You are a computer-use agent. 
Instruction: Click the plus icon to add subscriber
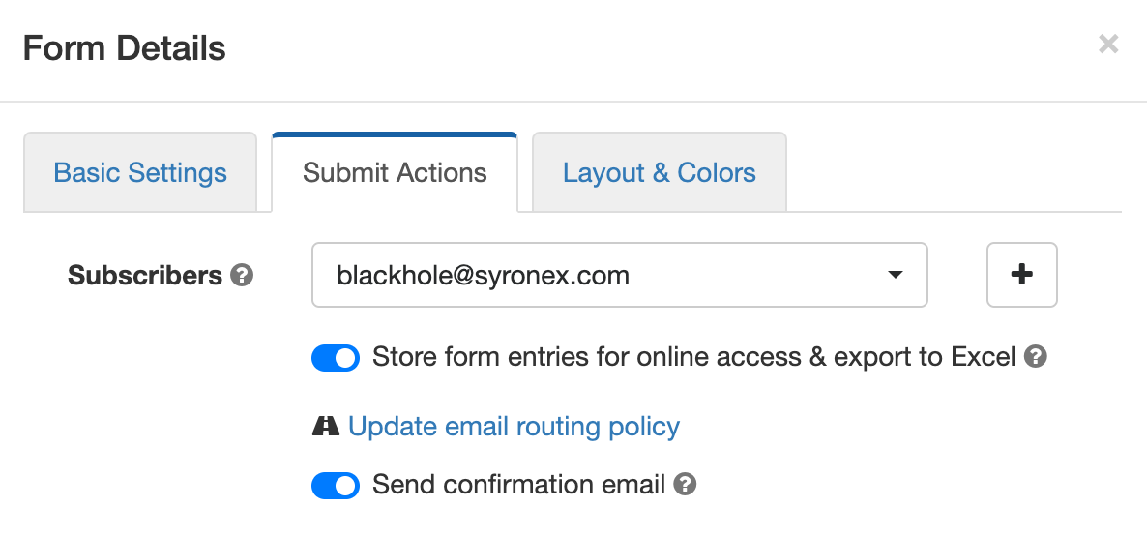click(x=1021, y=275)
